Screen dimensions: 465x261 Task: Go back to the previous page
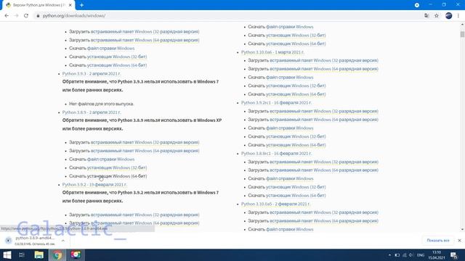[7, 16]
